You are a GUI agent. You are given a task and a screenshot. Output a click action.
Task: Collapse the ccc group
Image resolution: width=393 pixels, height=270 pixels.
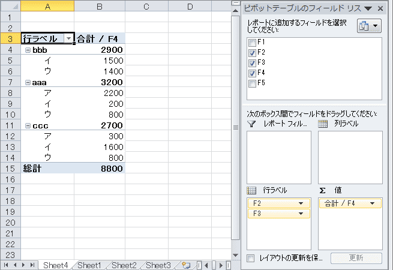(28, 125)
